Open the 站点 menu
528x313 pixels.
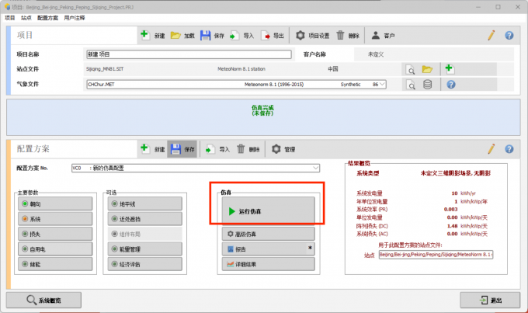click(x=26, y=16)
